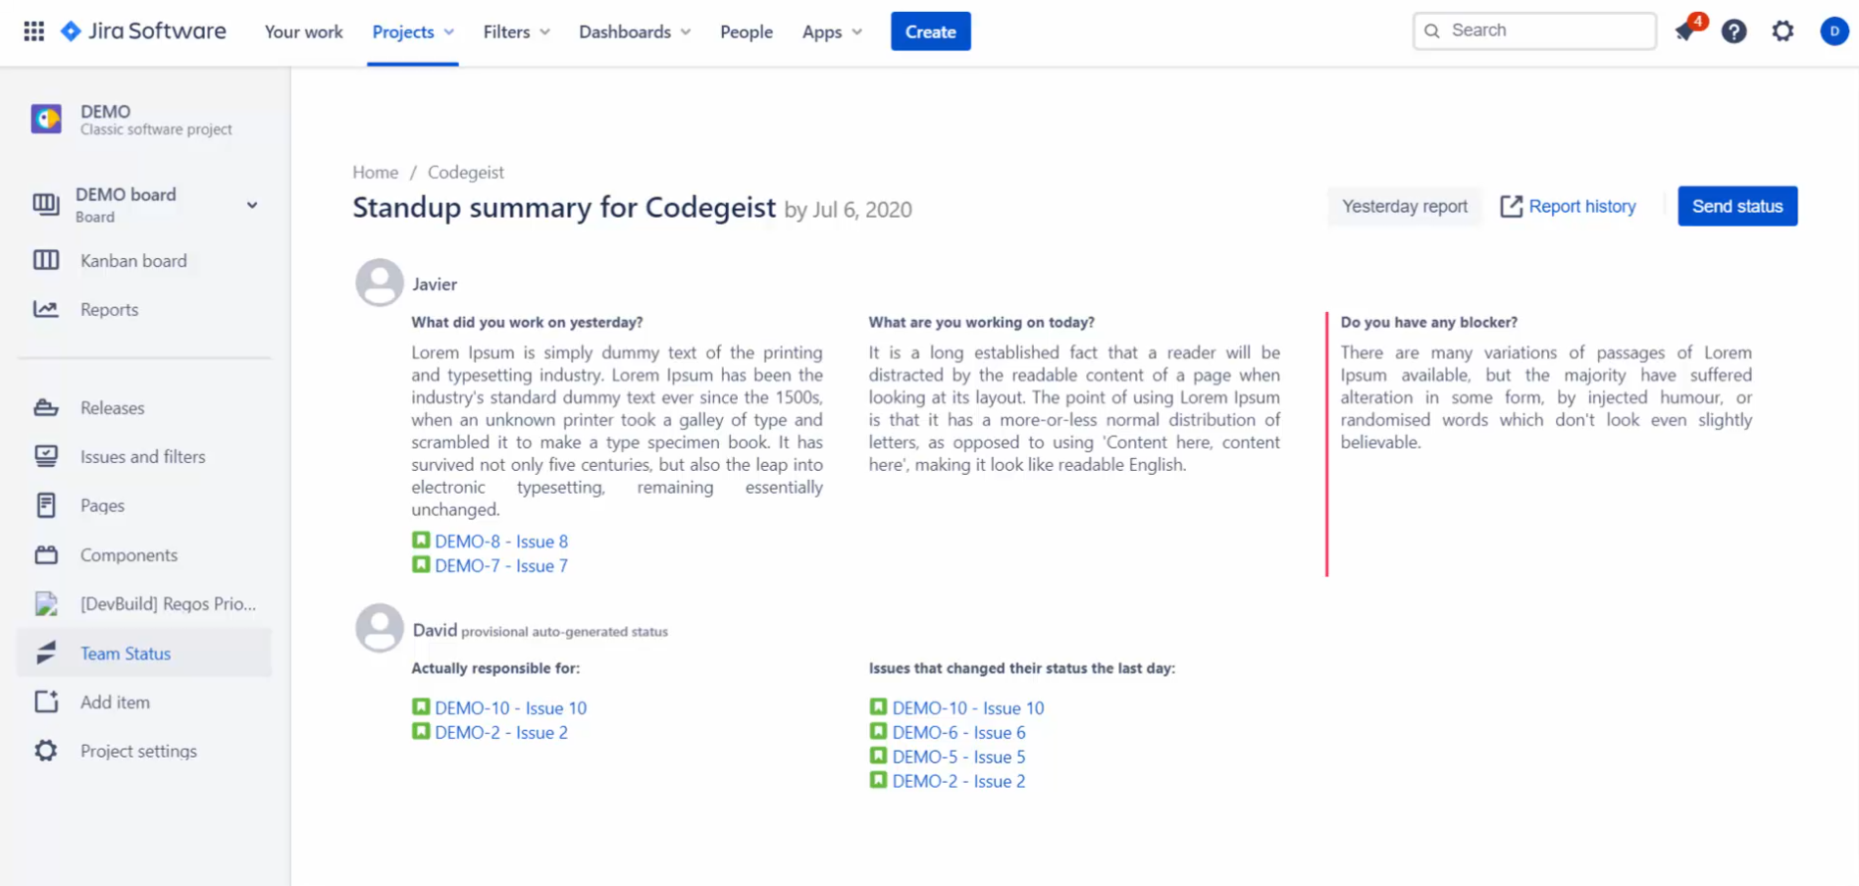Click the Add item icon
Screen dimensions: 1859x886
(x=46, y=702)
